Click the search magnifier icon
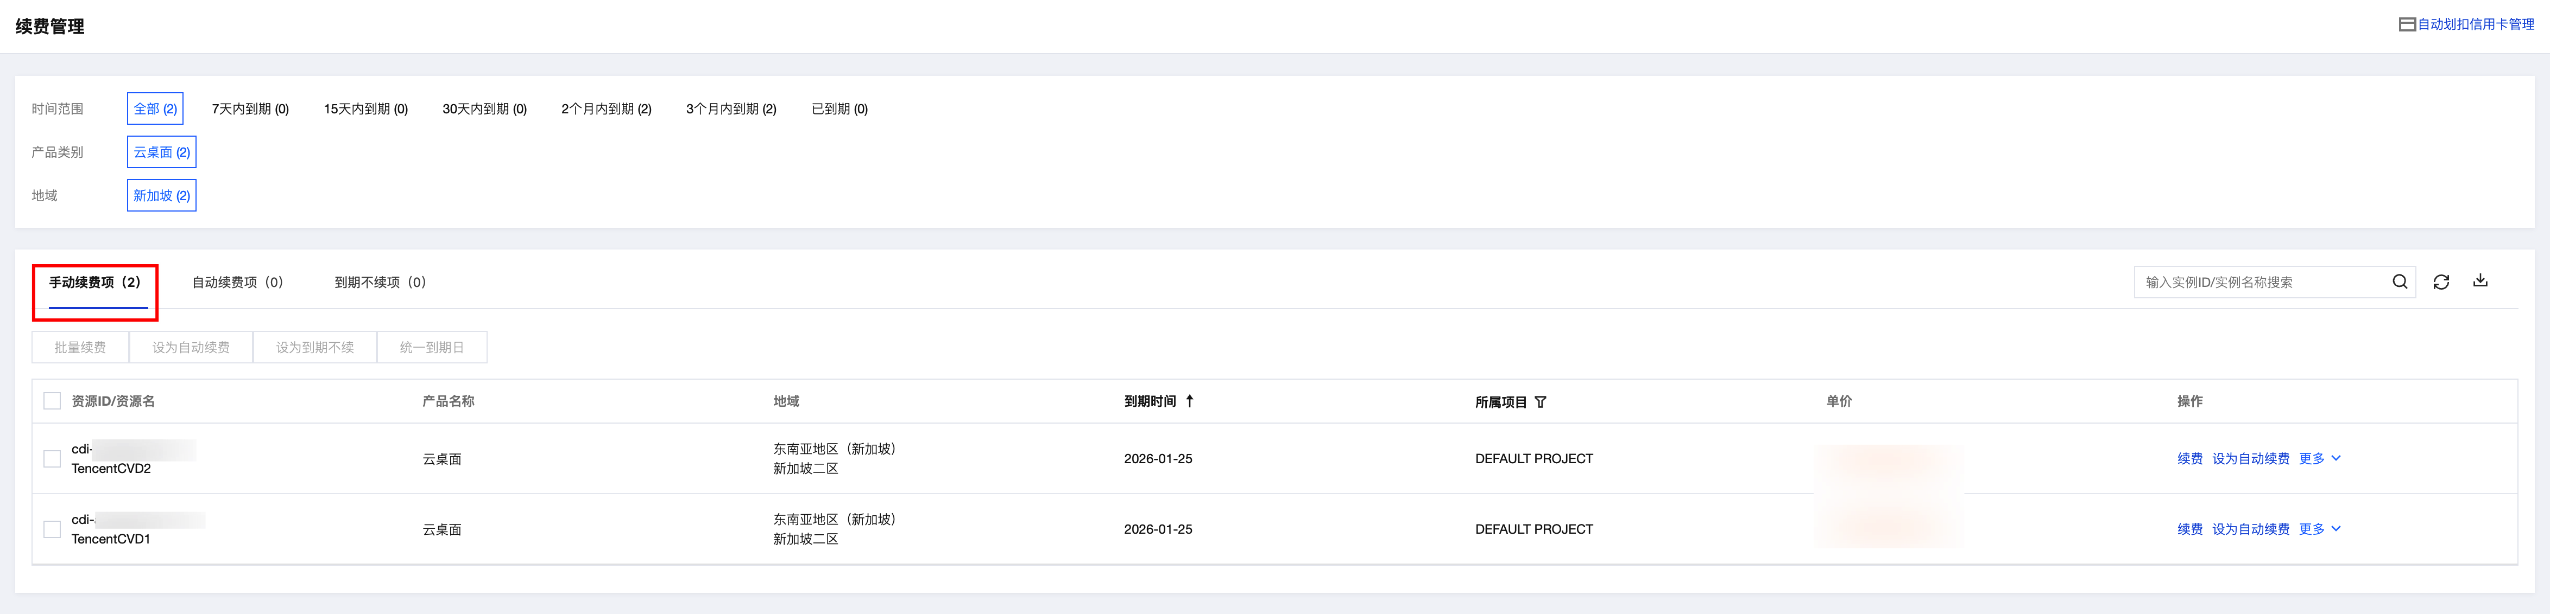This screenshot has width=2550, height=614. 2400,282
